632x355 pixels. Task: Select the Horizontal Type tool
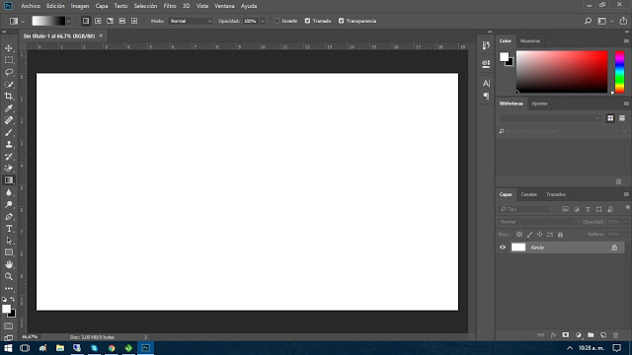pyautogui.click(x=9, y=229)
